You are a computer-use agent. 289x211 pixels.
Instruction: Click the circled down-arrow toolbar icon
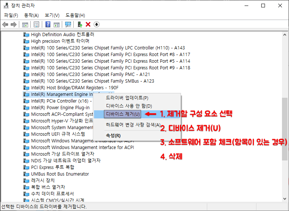click(97, 24)
